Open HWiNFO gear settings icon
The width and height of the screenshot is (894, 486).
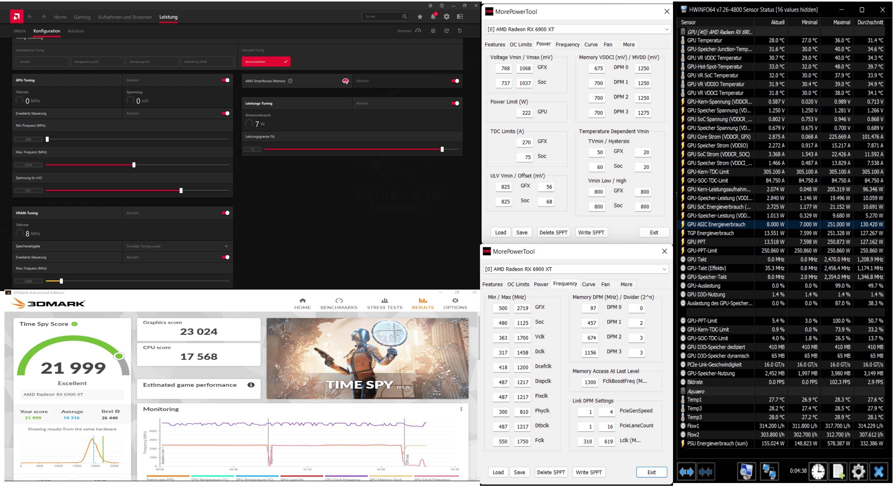click(858, 471)
